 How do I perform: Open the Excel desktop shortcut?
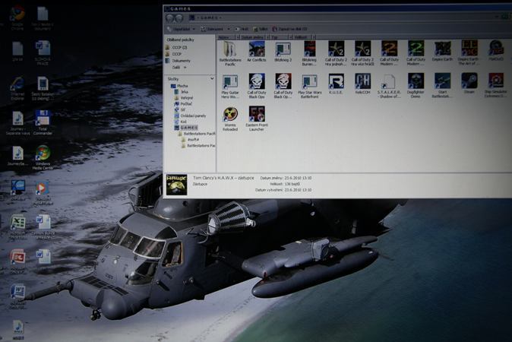[x=17, y=228]
